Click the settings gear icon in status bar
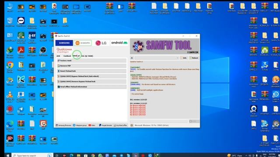This screenshot has height=157, width=280. coord(132,125)
